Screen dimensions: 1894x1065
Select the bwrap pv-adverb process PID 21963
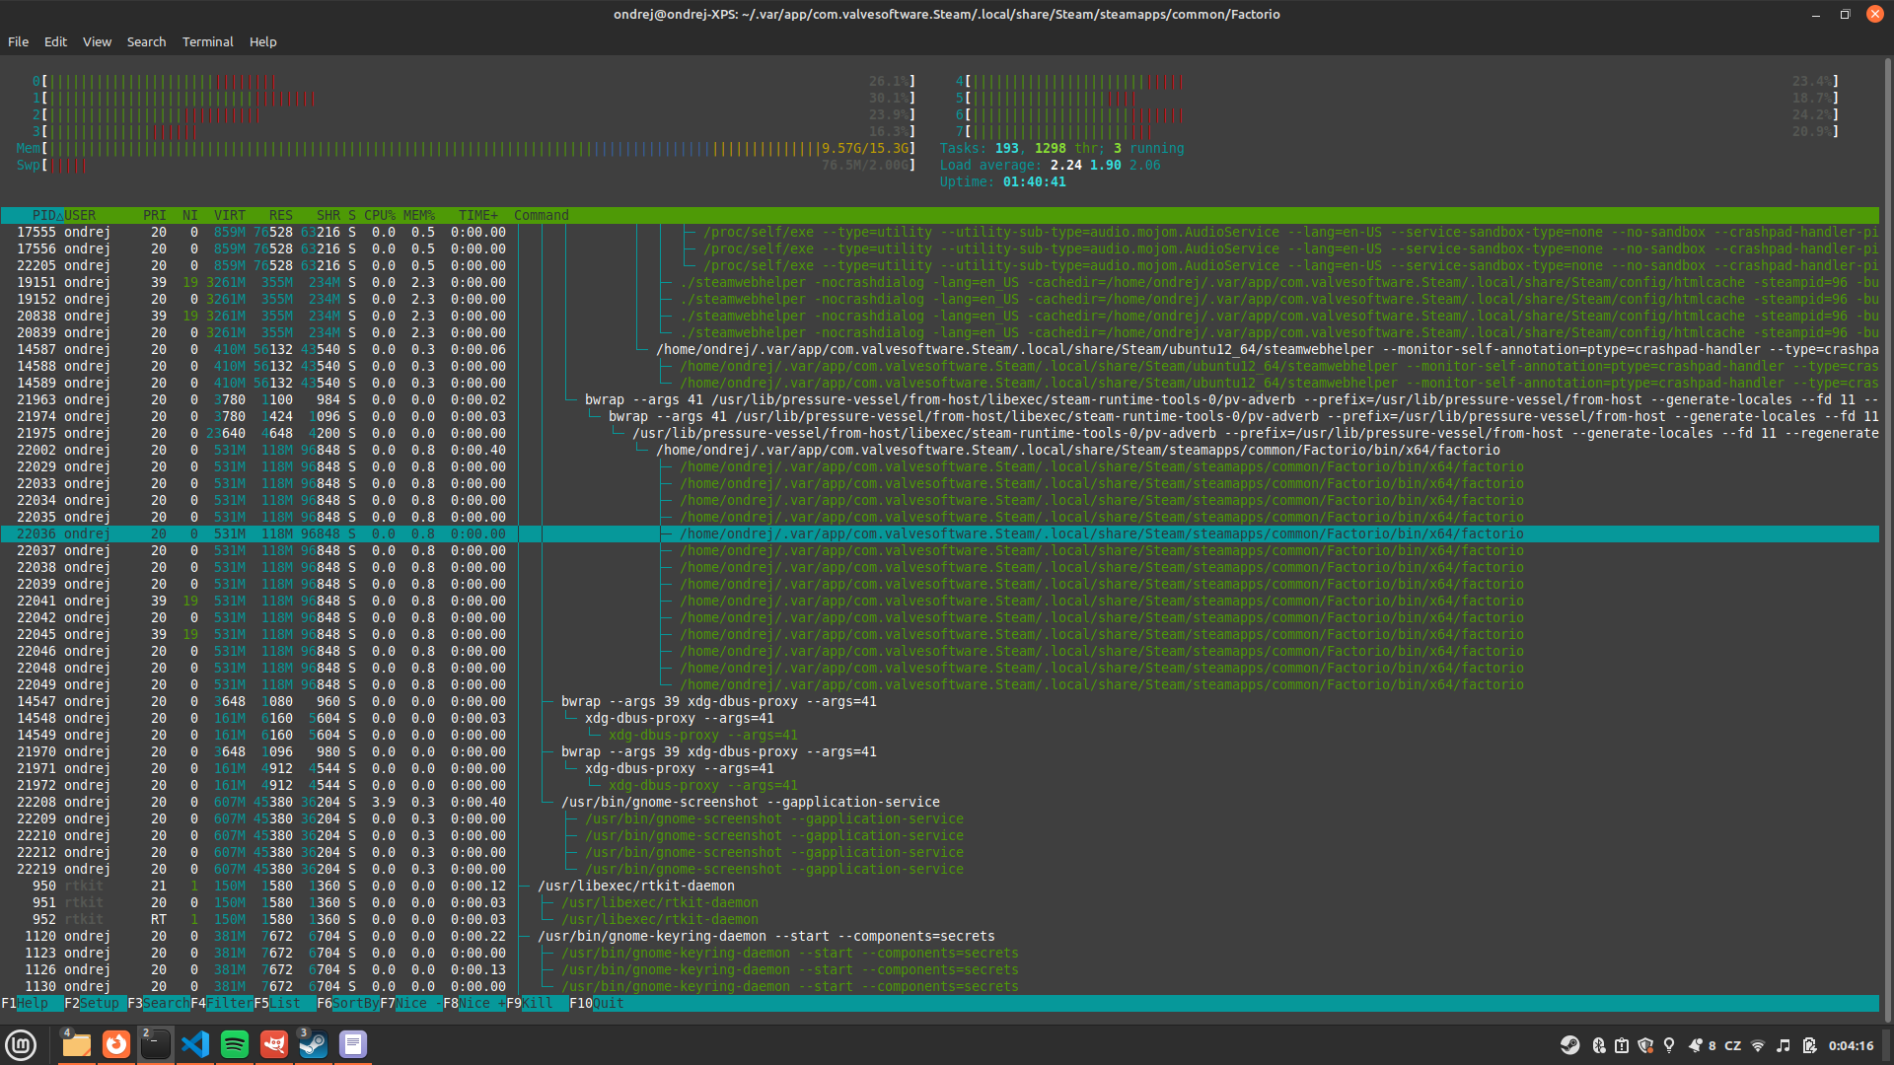pos(939,399)
